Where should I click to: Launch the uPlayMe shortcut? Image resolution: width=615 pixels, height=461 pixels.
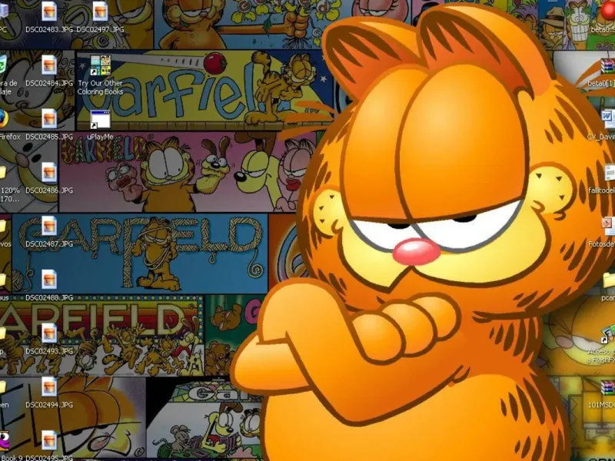[x=101, y=119]
